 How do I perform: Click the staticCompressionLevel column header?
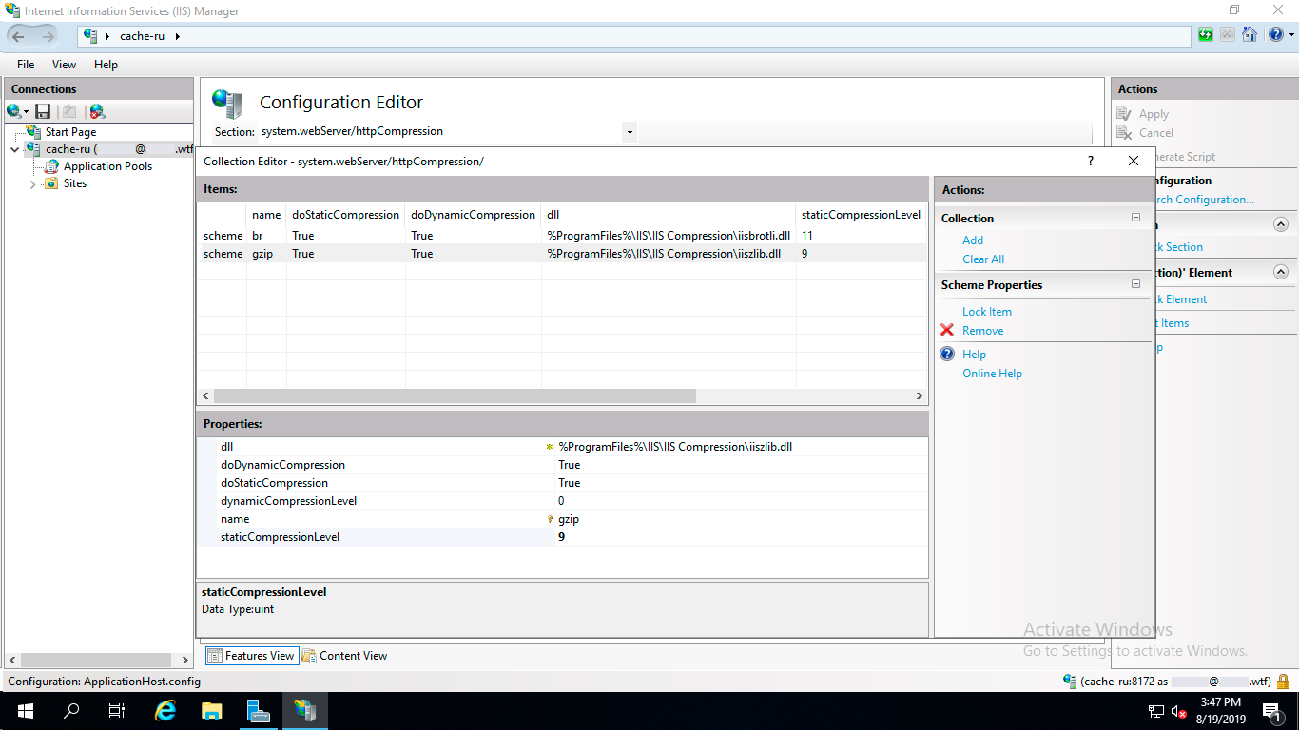tap(861, 215)
